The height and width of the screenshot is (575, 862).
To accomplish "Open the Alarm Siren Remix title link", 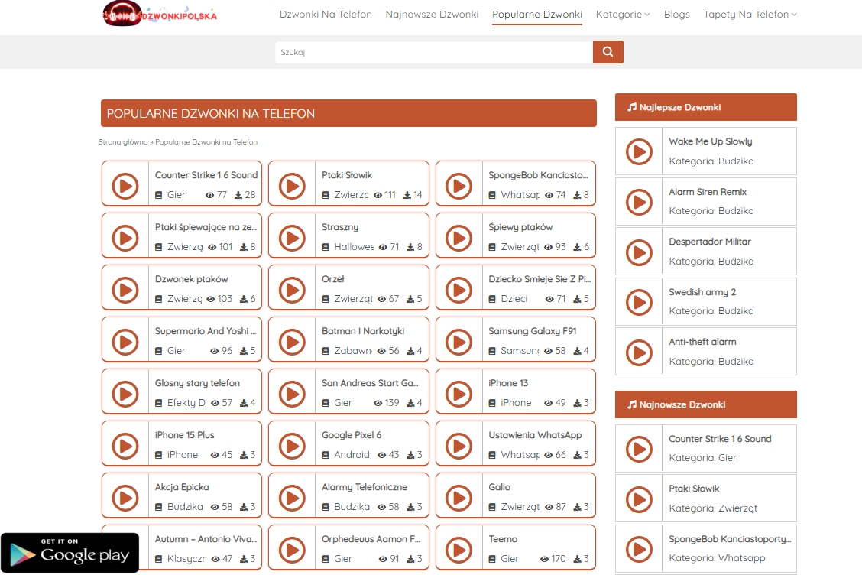I will (708, 192).
